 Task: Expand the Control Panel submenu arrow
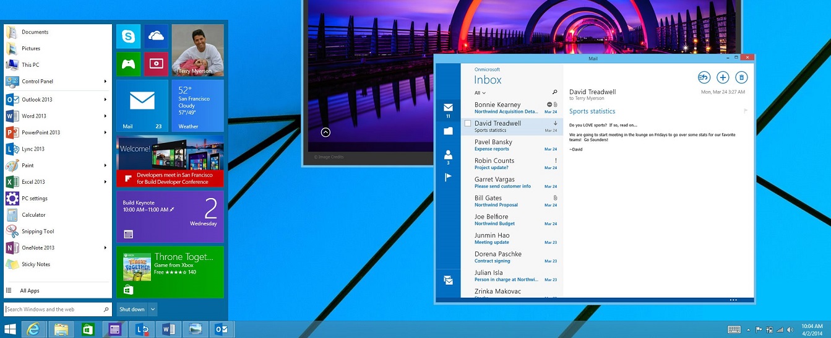[105, 81]
